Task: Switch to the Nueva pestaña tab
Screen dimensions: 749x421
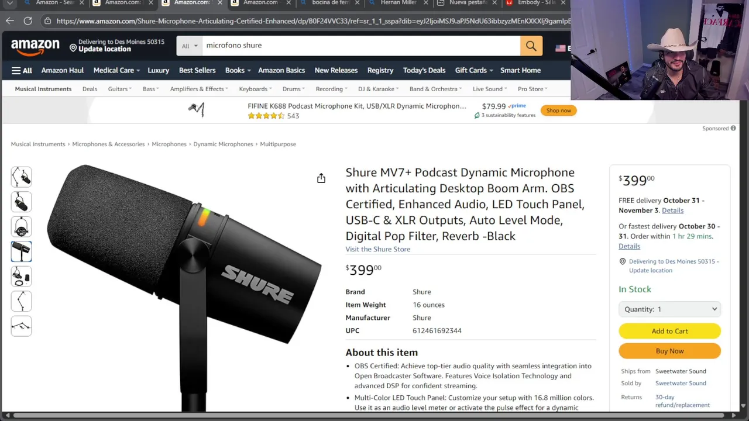Action: [468, 3]
